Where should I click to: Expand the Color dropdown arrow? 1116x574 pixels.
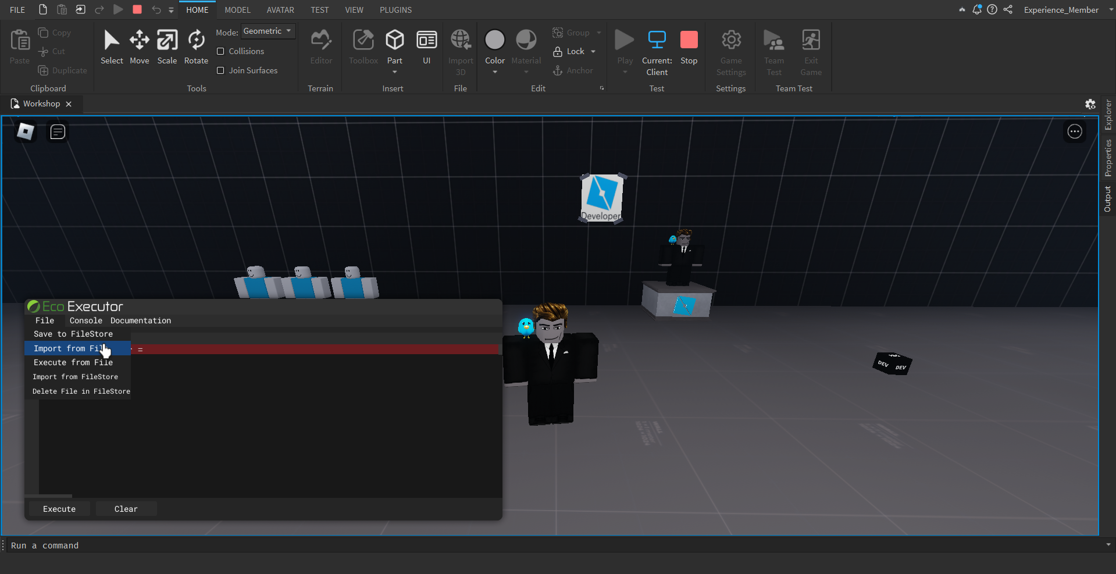[495, 72]
